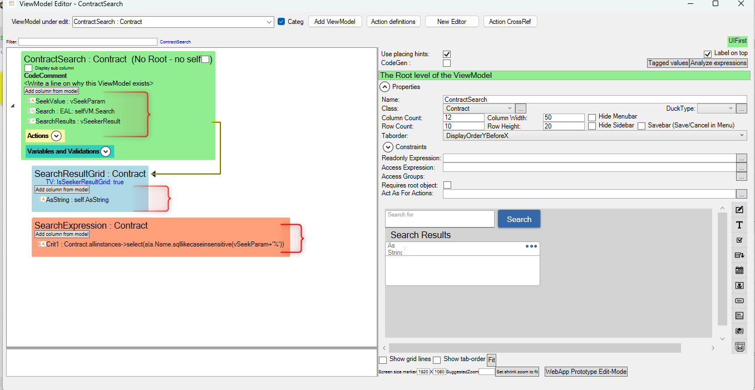
Task: Open the three-dots menu on the results grid
Action: click(x=531, y=246)
